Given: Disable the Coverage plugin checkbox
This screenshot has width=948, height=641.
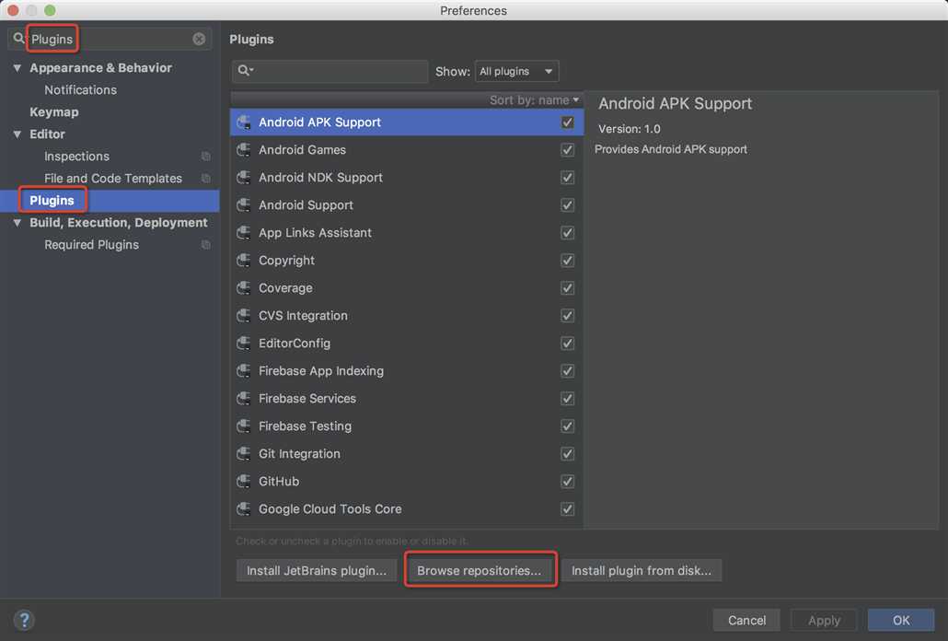Looking at the screenshot, I should 567,288.
